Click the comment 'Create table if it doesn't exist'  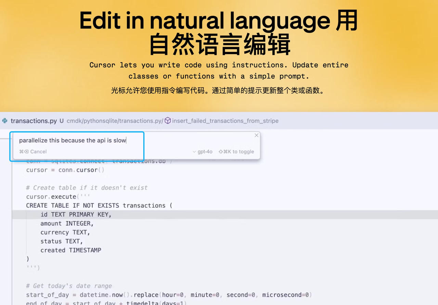pyautogui.click(x=87, y=188)
